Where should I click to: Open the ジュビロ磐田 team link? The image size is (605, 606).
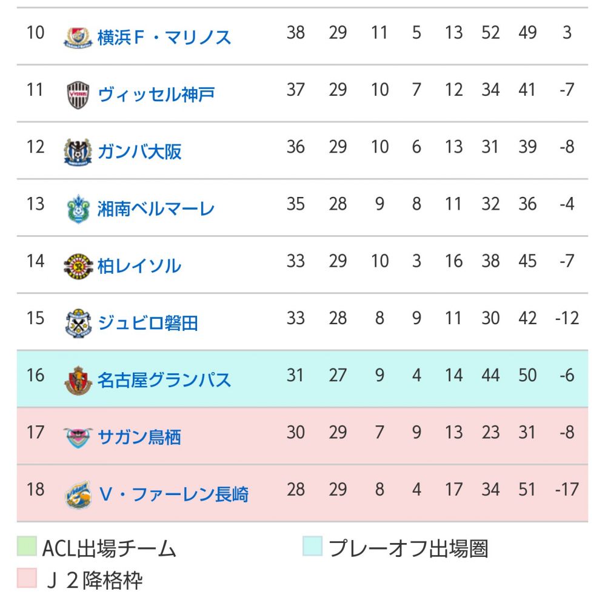coord(147,323)
